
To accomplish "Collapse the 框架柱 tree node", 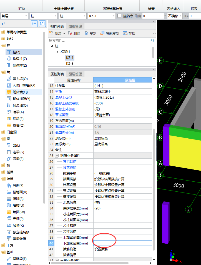I will [x=57, y=52].
